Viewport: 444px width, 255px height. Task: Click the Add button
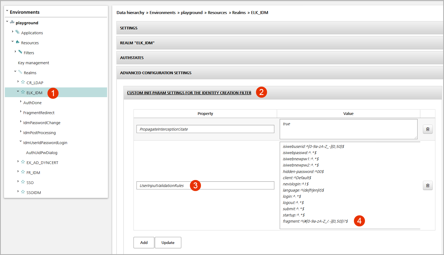pyautogui.click(x=144, y=243)
